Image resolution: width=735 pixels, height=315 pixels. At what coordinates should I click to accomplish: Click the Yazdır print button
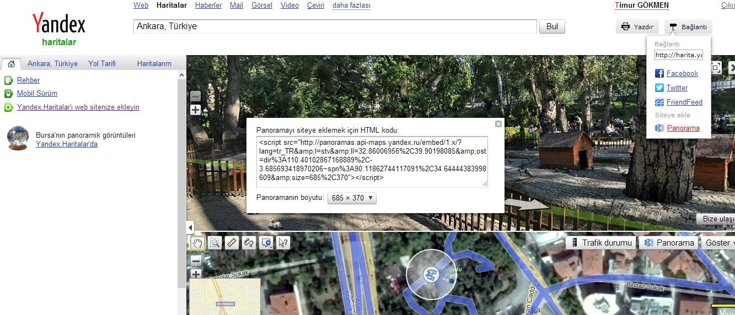click(x=637, y=26)
